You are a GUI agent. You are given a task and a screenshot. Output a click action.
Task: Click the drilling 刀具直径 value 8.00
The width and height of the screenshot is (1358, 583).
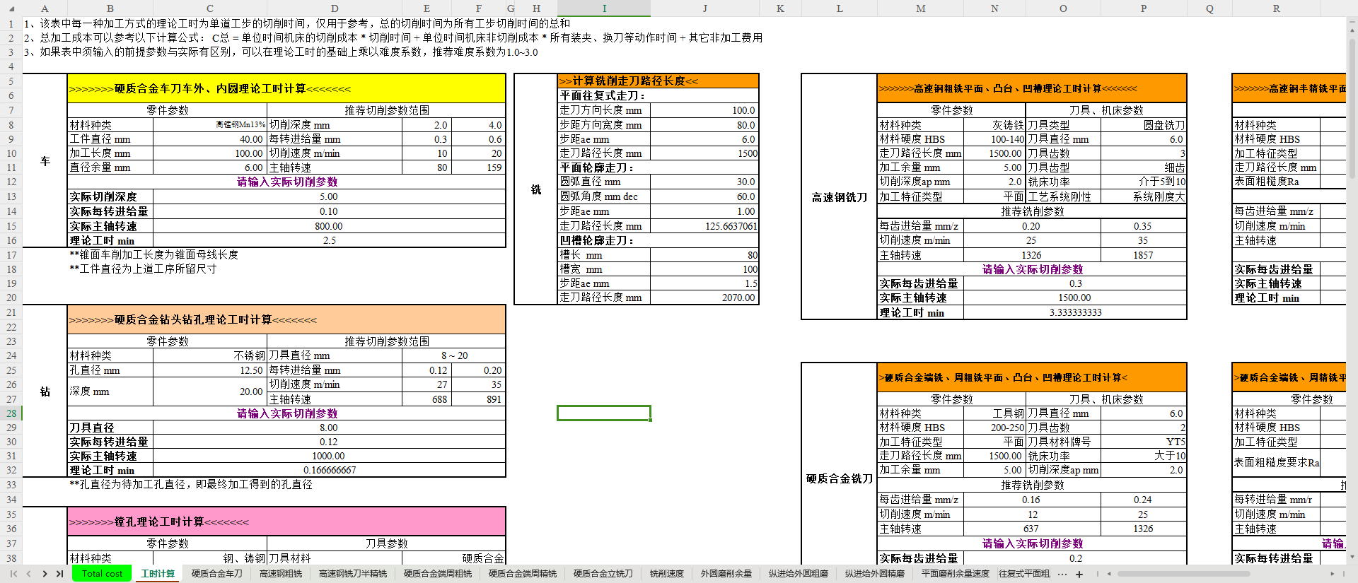click(x=329, y=428)
